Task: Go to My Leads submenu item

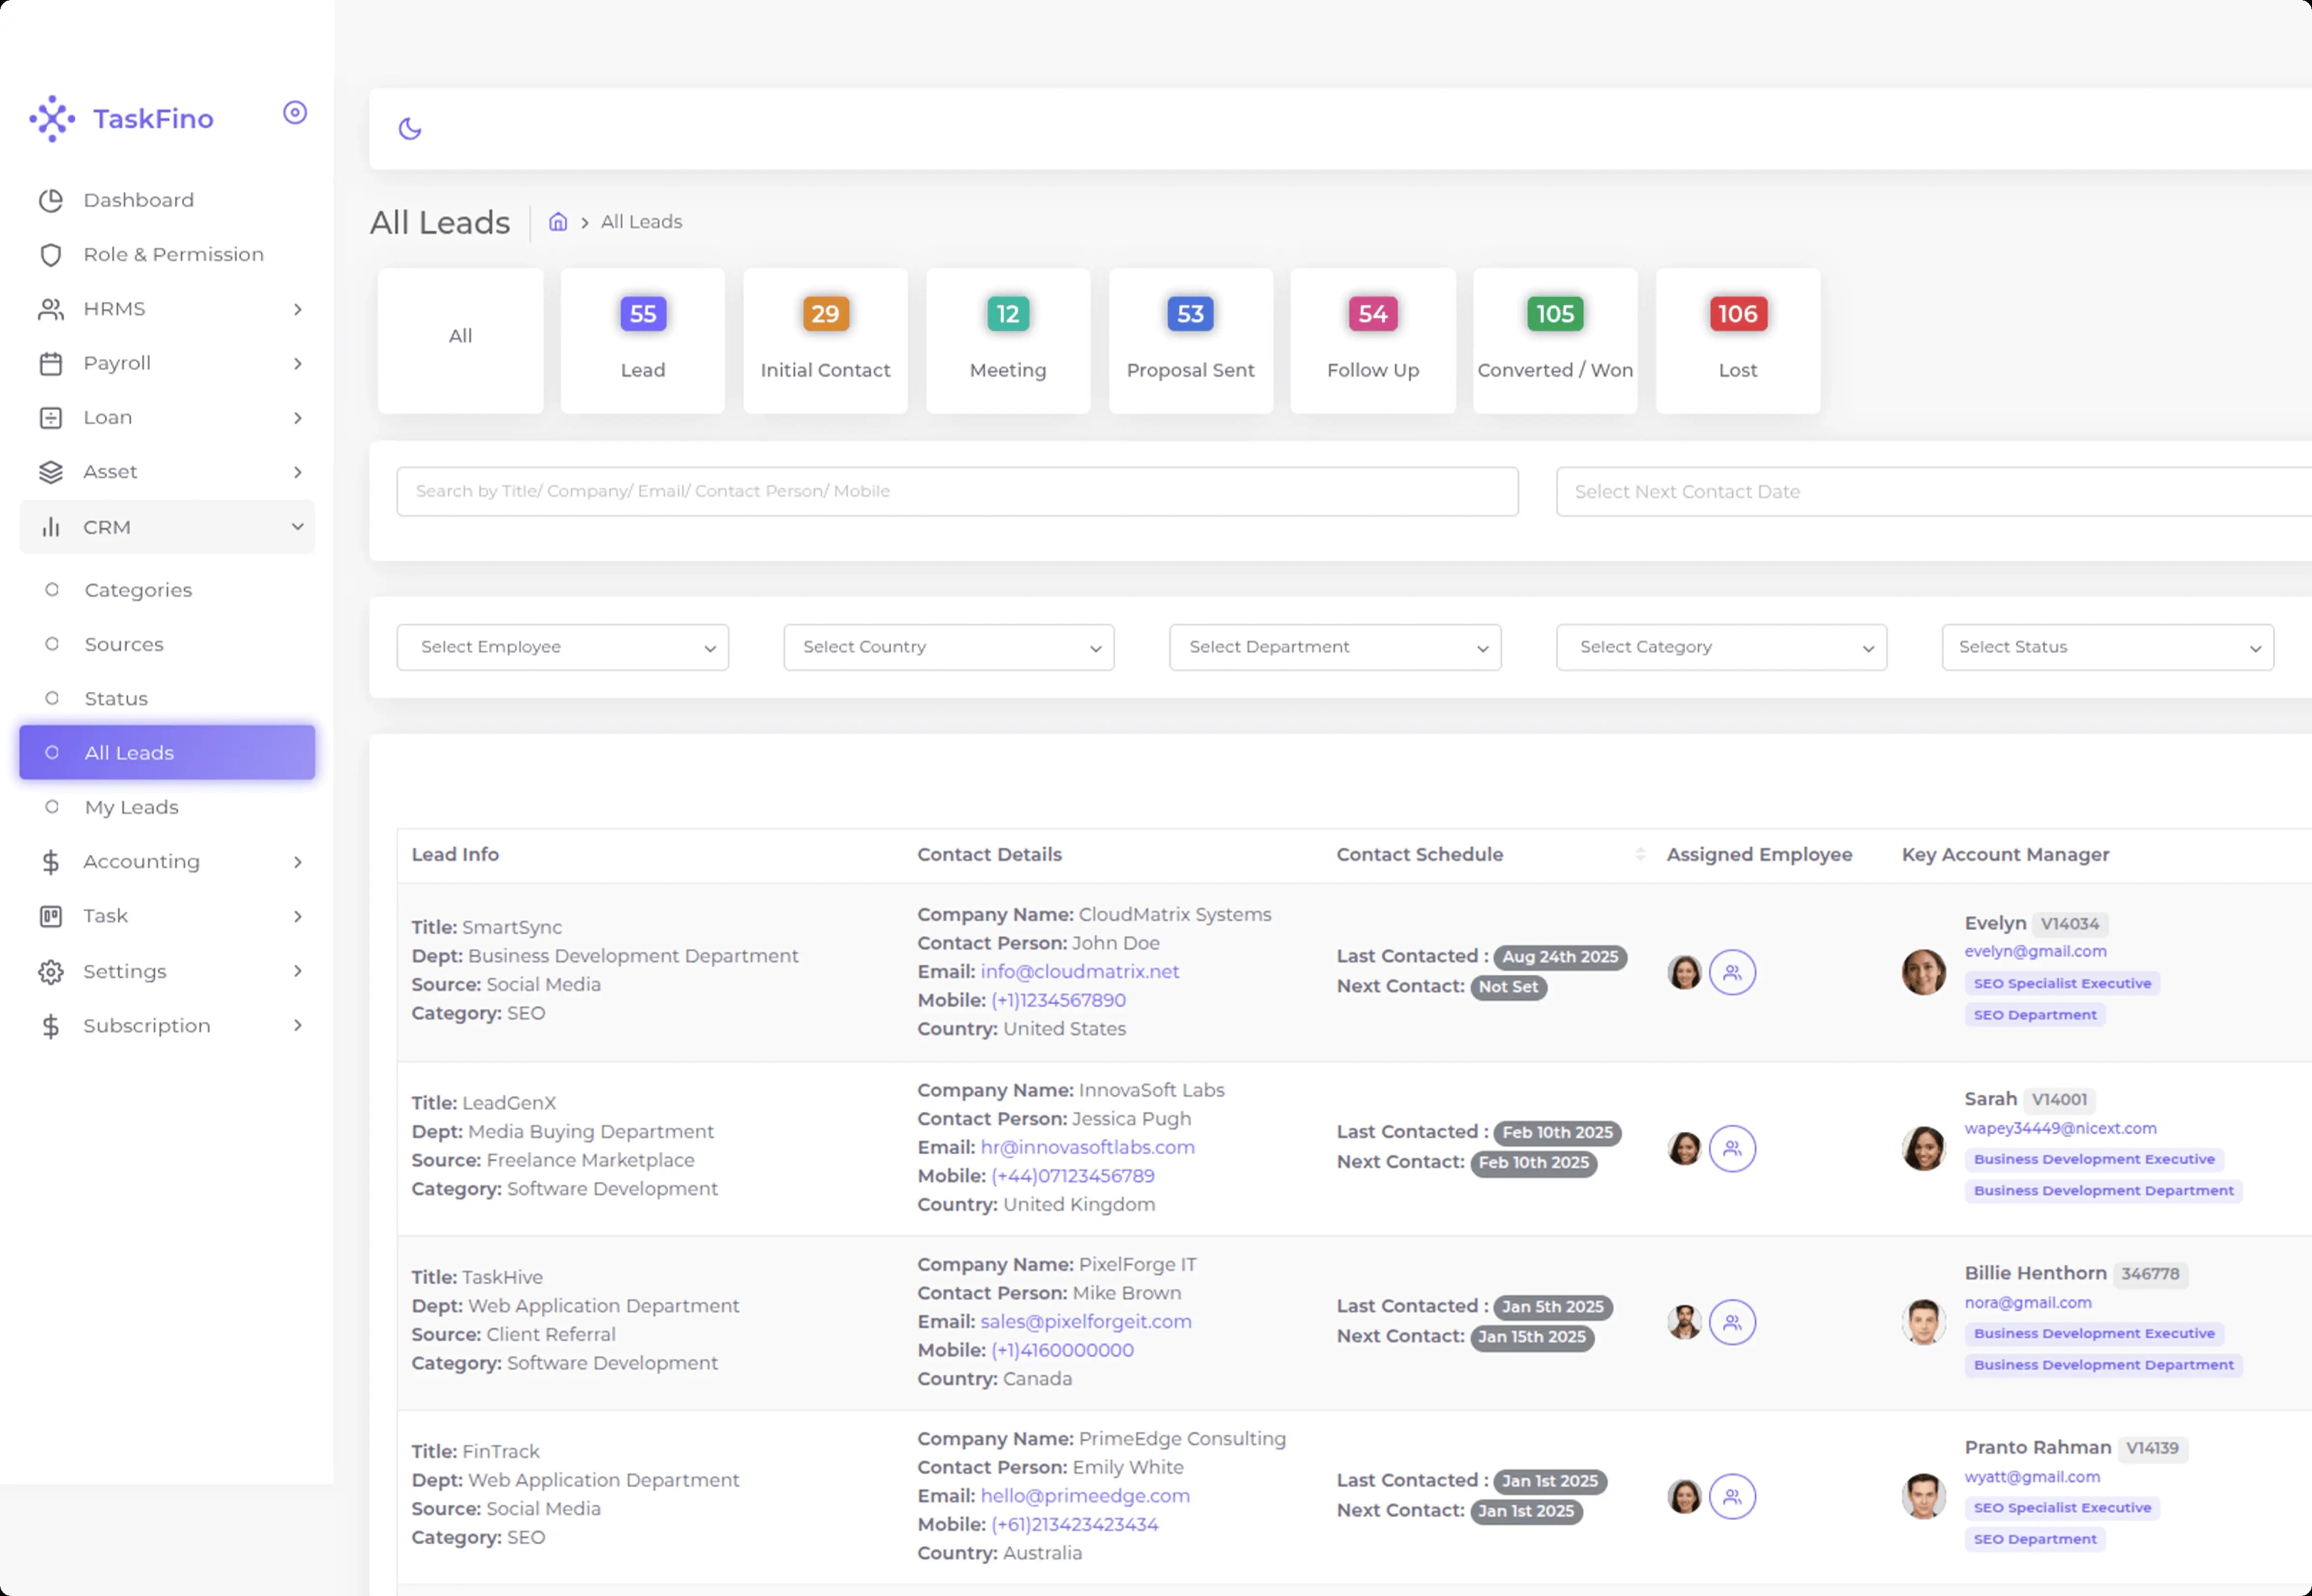Action: click(131, 807)
